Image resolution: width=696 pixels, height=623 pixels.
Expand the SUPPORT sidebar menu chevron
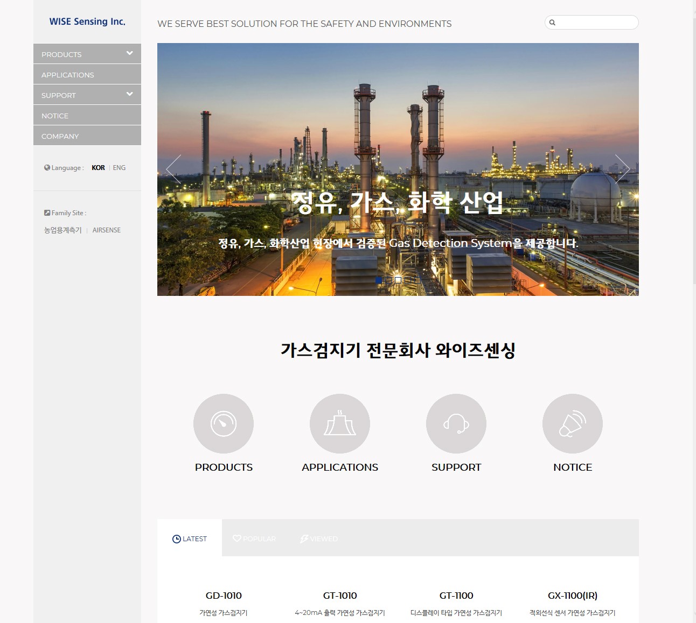[x=129, y=94]
